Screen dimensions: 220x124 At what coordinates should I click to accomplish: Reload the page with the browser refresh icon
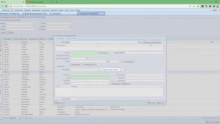pos(6,6)
